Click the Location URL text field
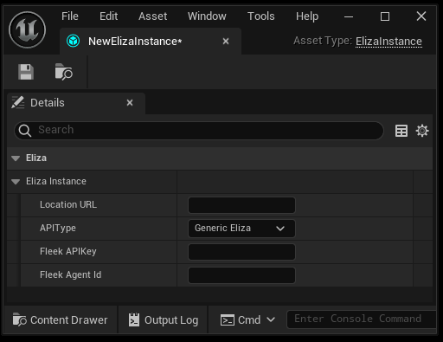The height and width of the screenshot is (342, 443). pyautogui.click(x=241, y=205)
